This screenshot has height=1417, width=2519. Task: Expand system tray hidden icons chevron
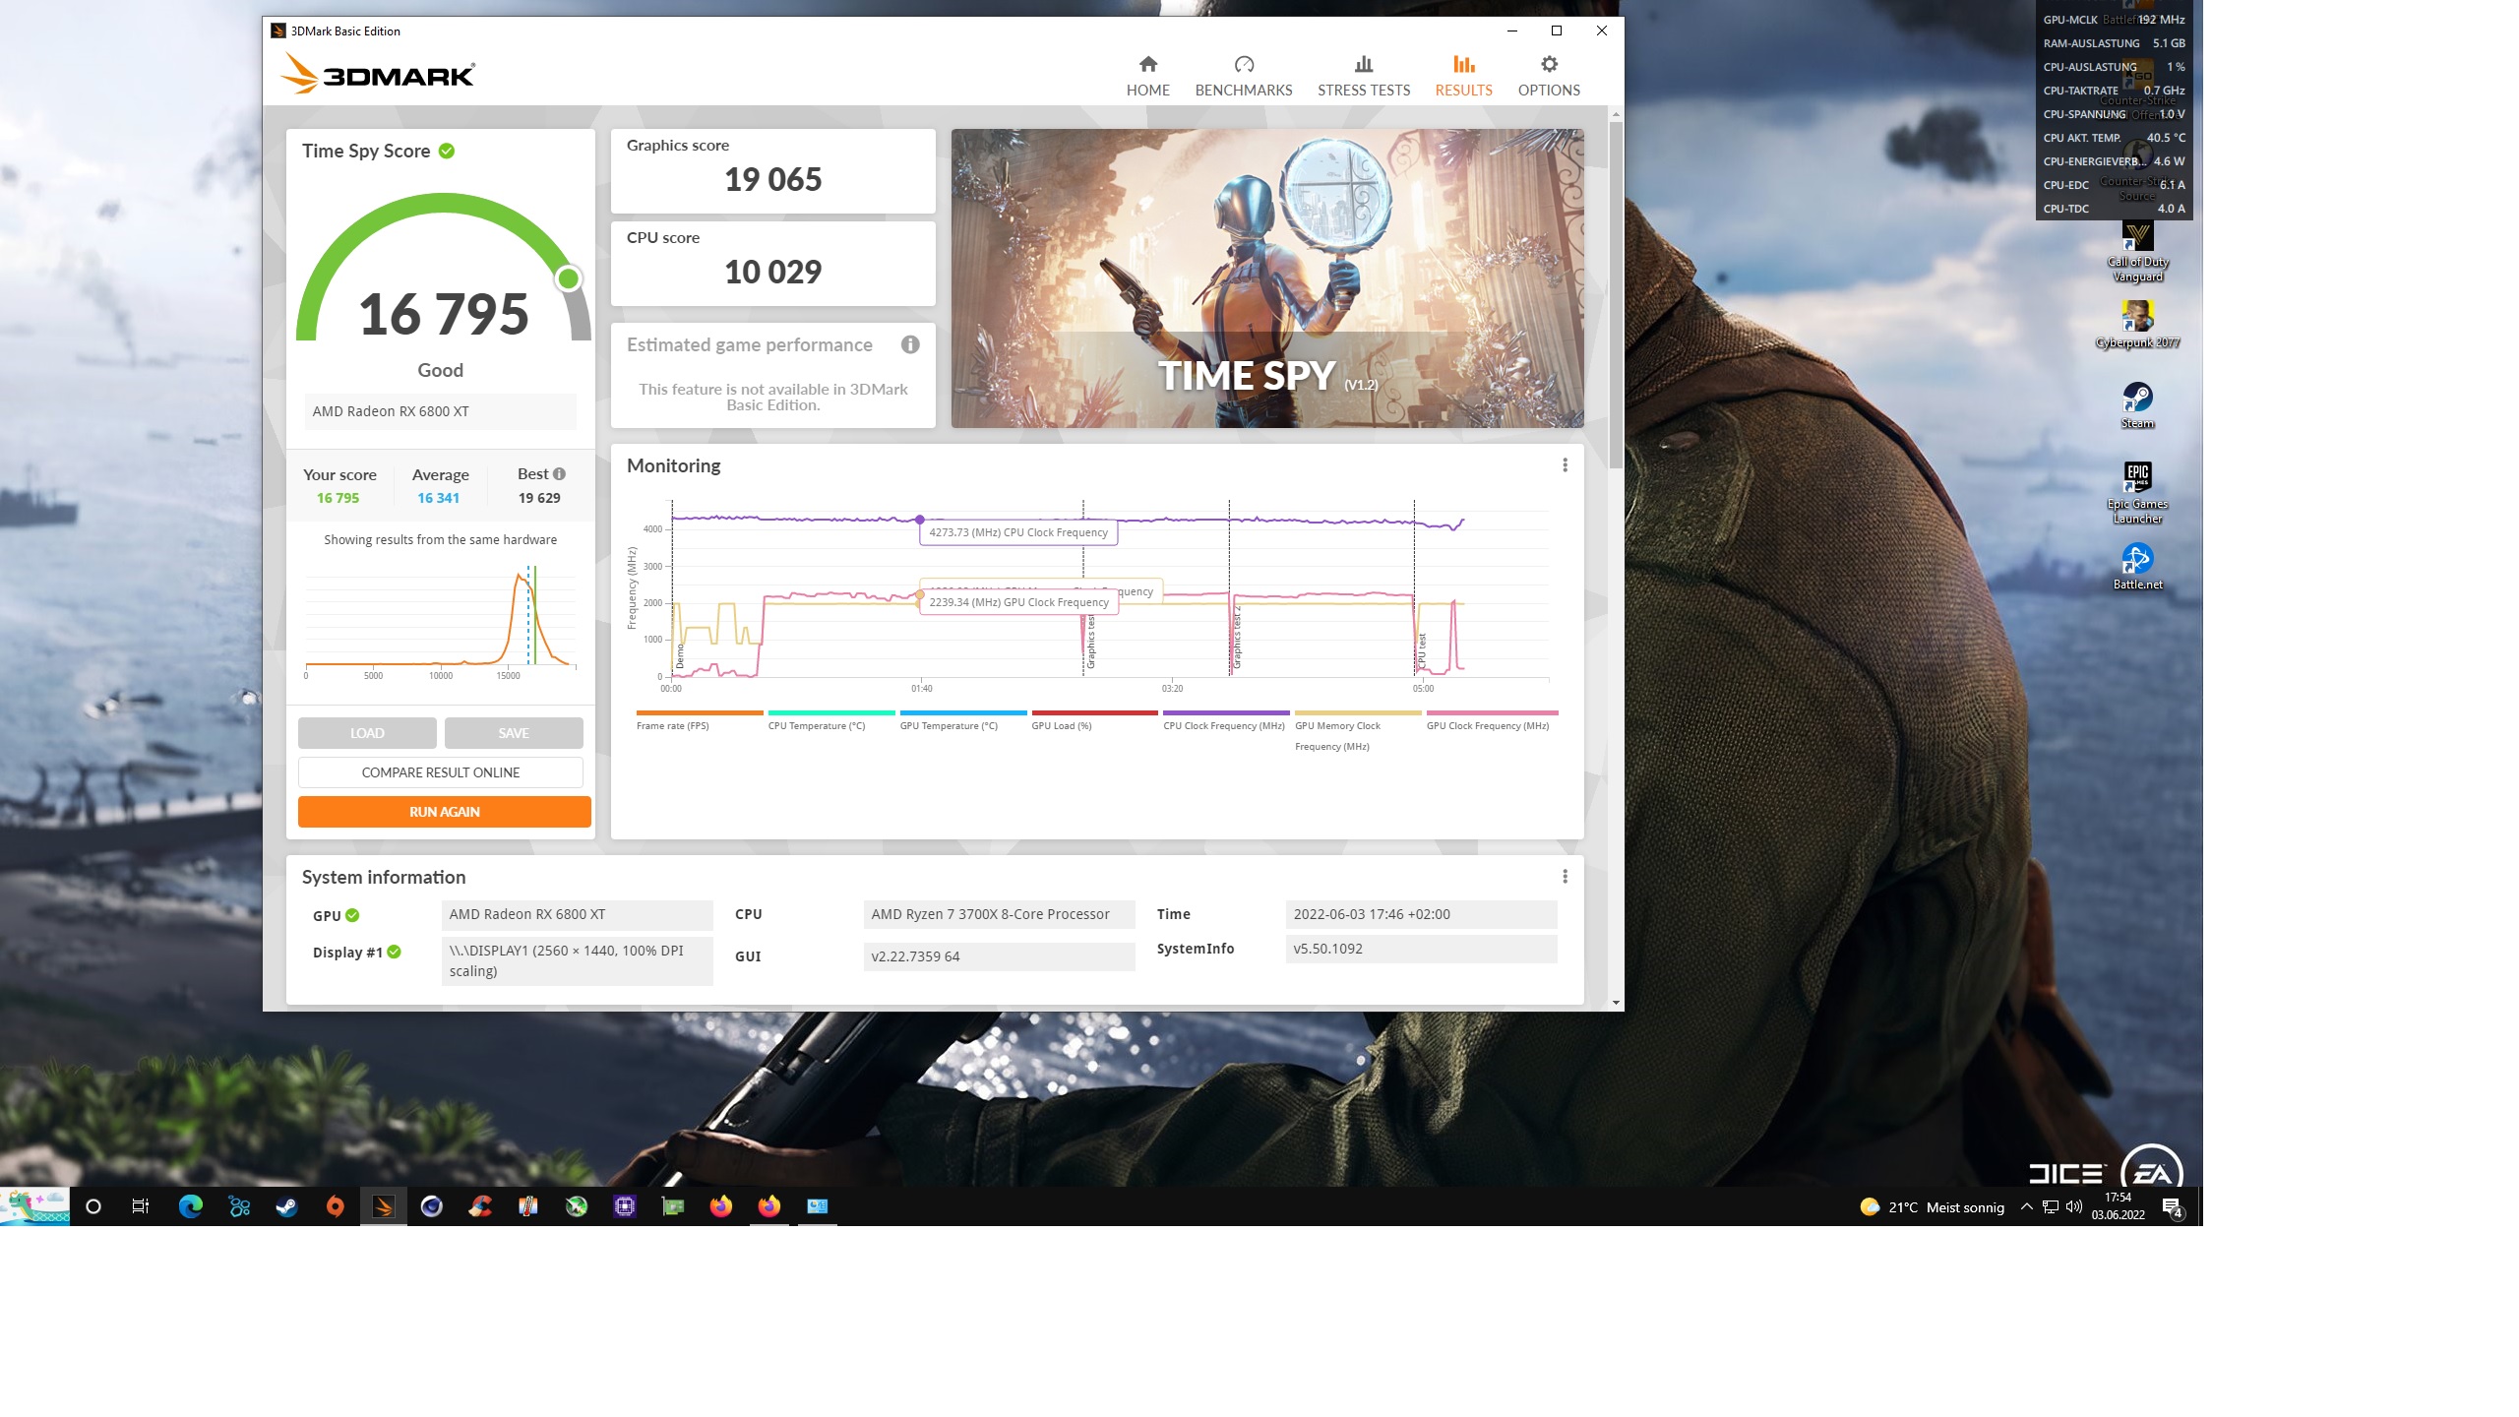click(x=2026, y=1206)
